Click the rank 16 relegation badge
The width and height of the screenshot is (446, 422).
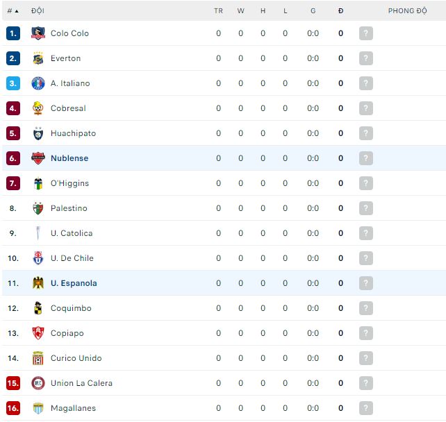13,408
